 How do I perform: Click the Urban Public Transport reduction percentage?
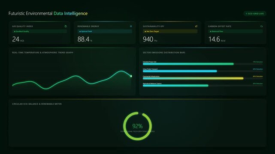pyautogui.click(x=258, y=69)
